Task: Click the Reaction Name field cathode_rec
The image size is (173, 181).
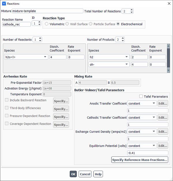Action: pos(16,24)
